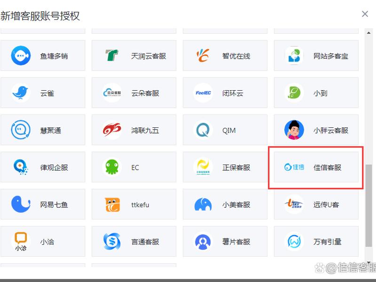376x282 pixels.
Task: Select the 言通客服 label text
Action: pos(145,242)
